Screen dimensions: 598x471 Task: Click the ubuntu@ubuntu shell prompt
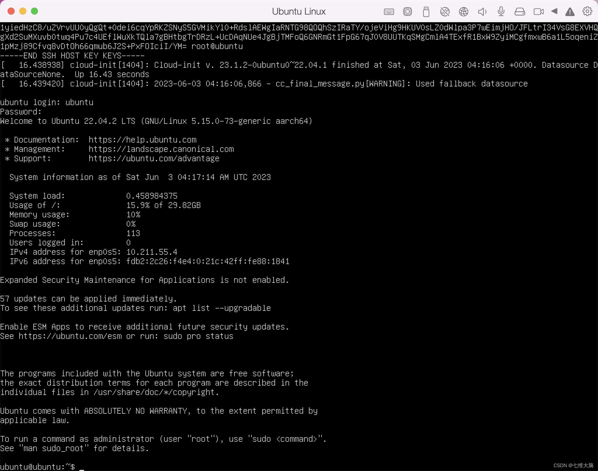pos(38,466)
